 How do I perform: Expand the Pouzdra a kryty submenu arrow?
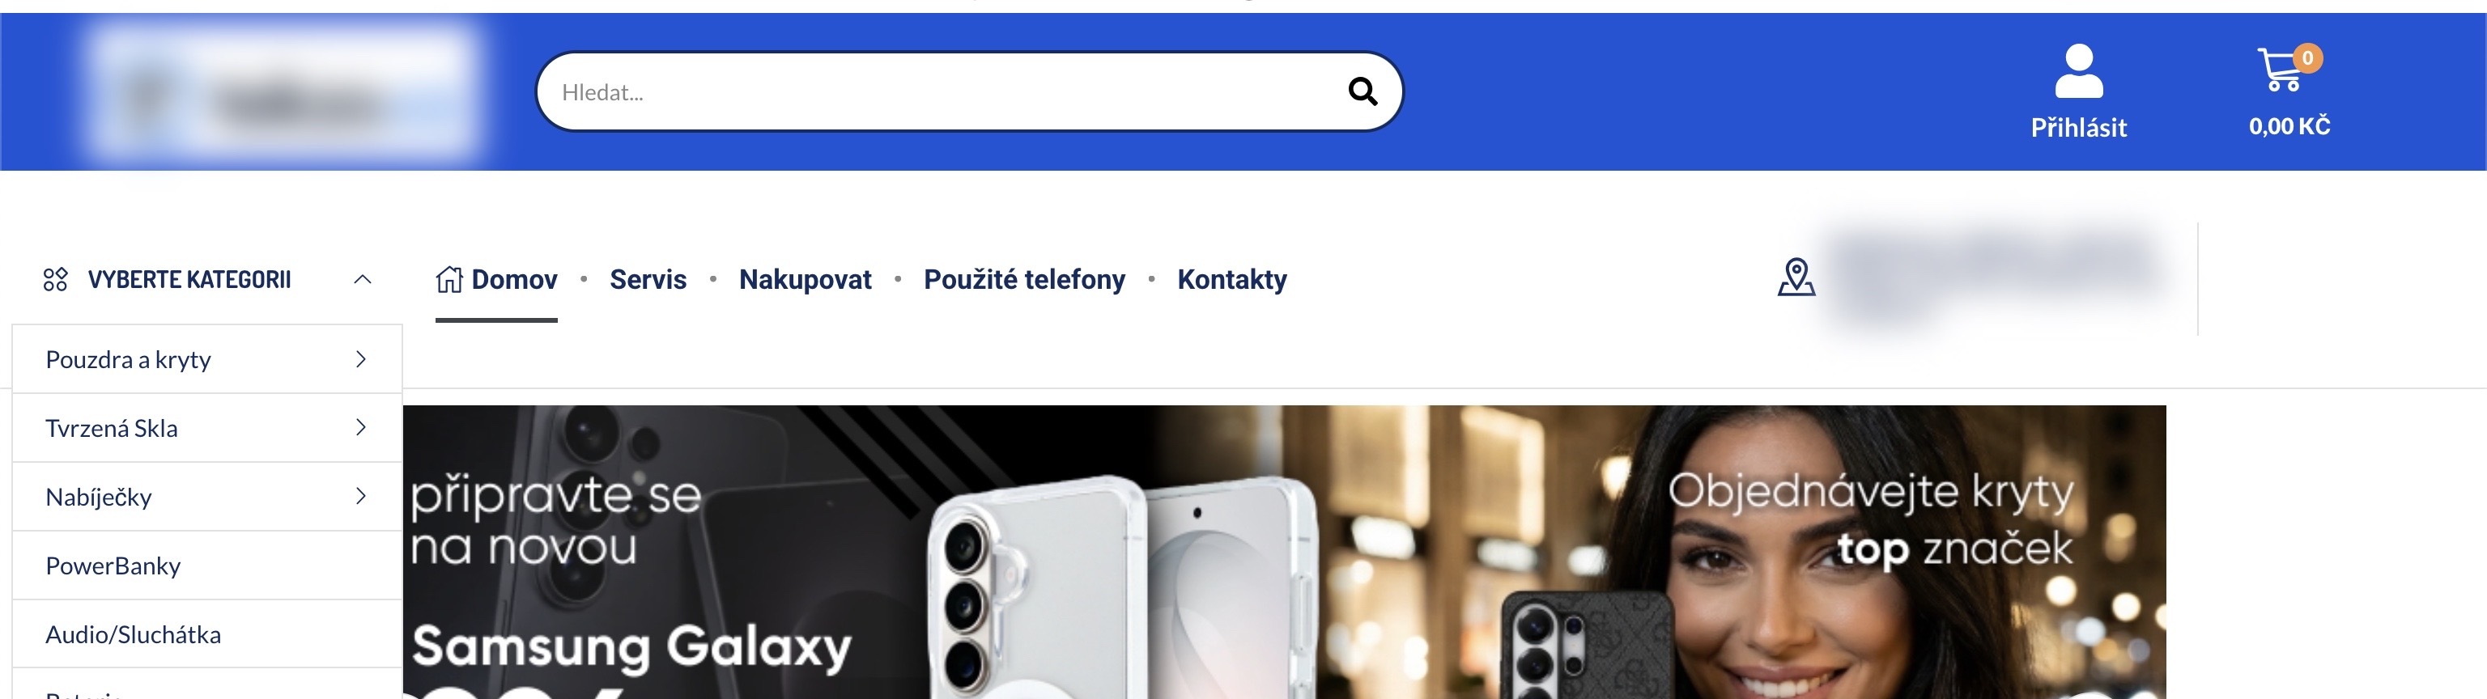pyautogui.click(x=361, y=359)
